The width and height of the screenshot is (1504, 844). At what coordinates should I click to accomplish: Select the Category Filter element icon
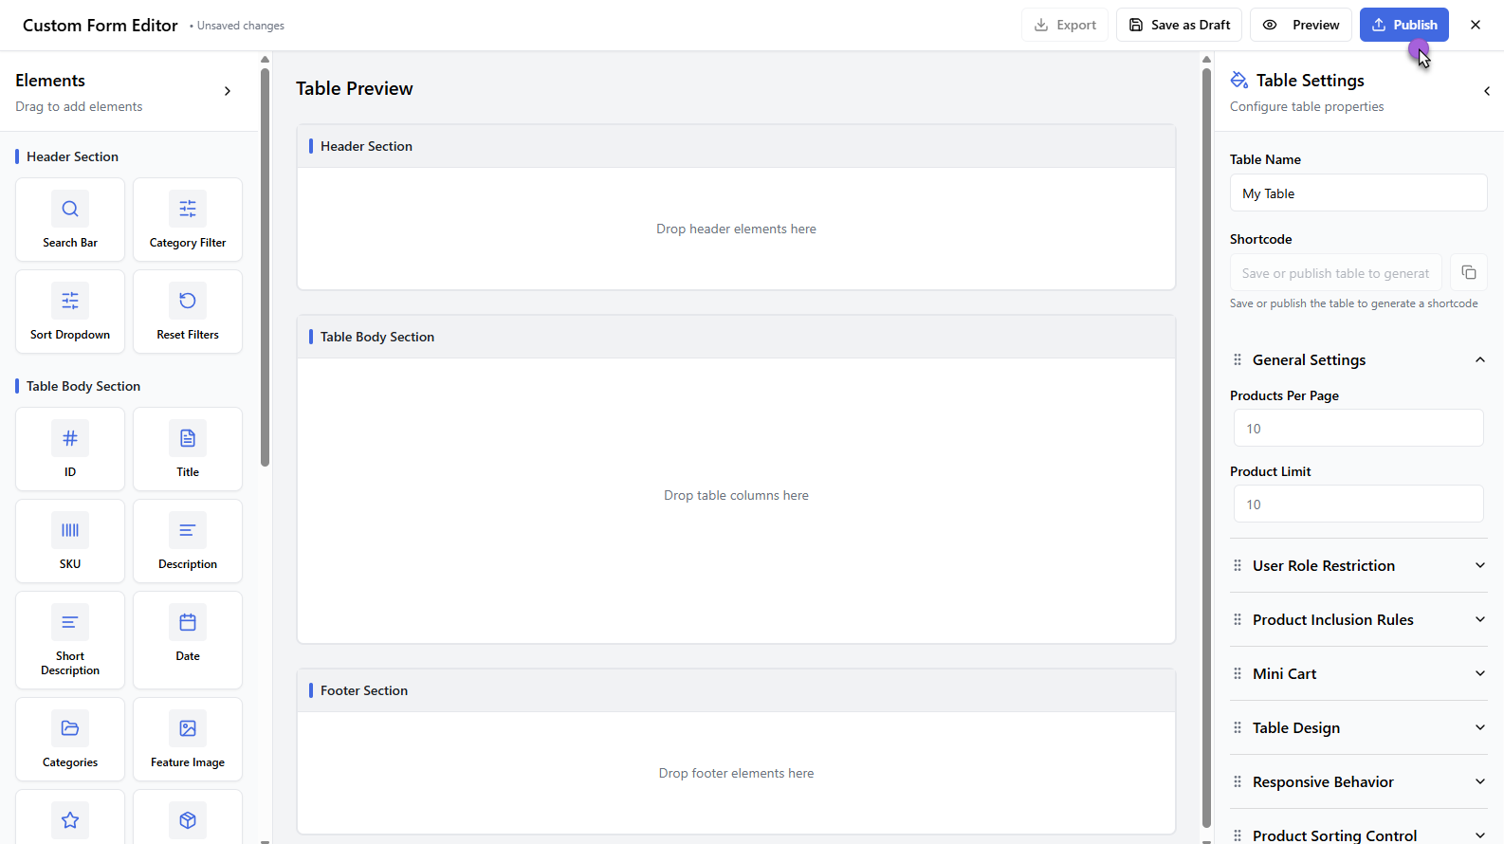[x=188, y=209]
